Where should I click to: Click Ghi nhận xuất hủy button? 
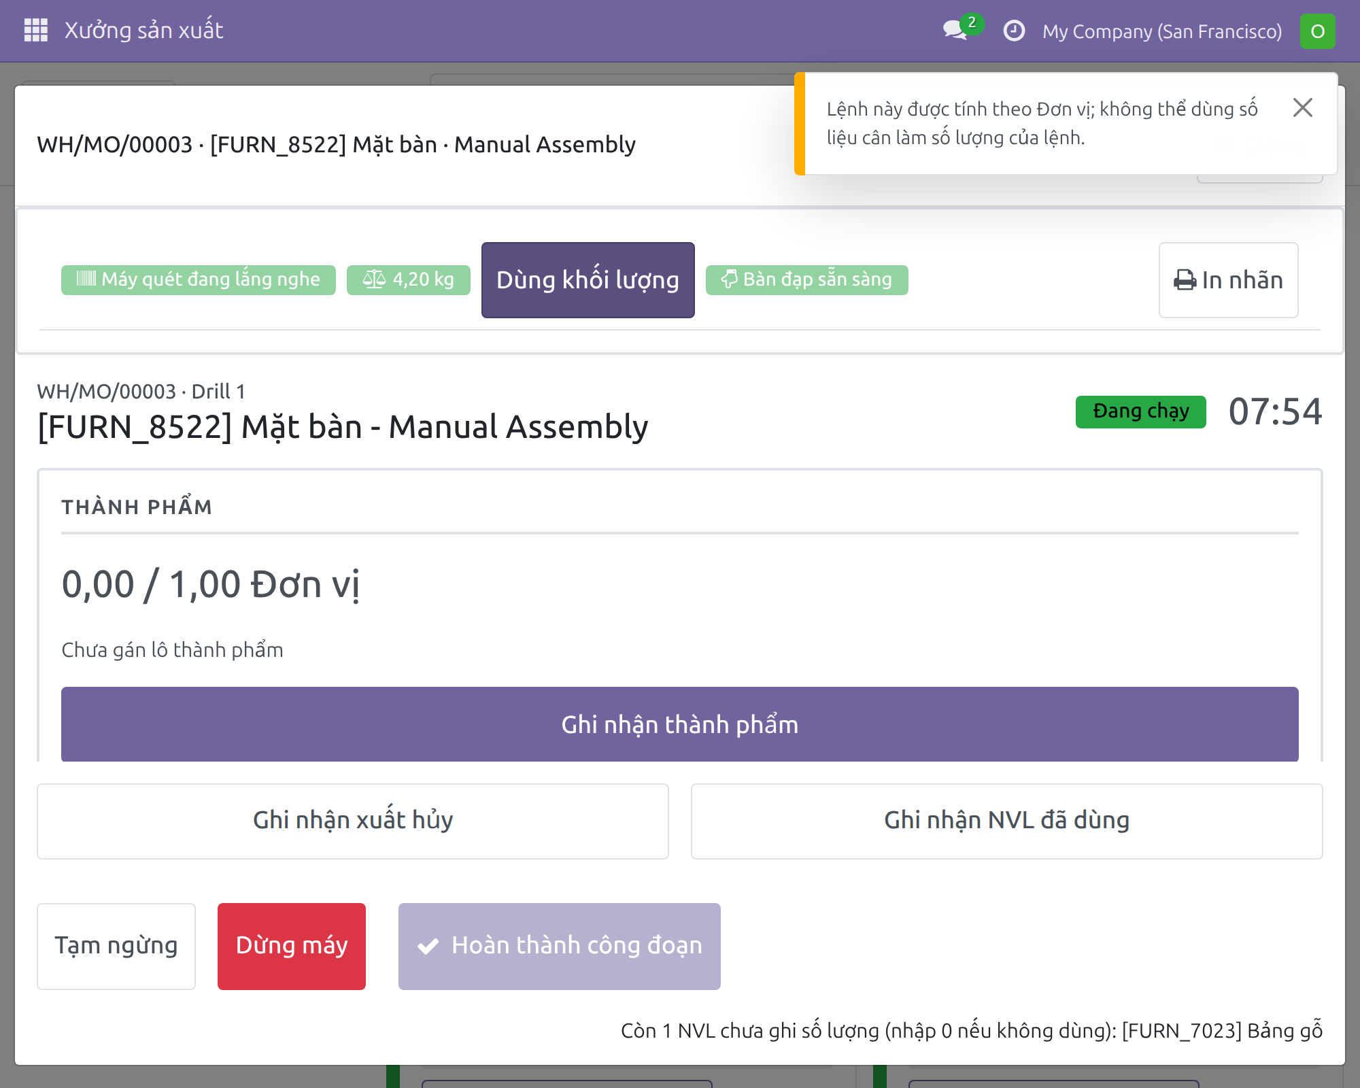353,821
